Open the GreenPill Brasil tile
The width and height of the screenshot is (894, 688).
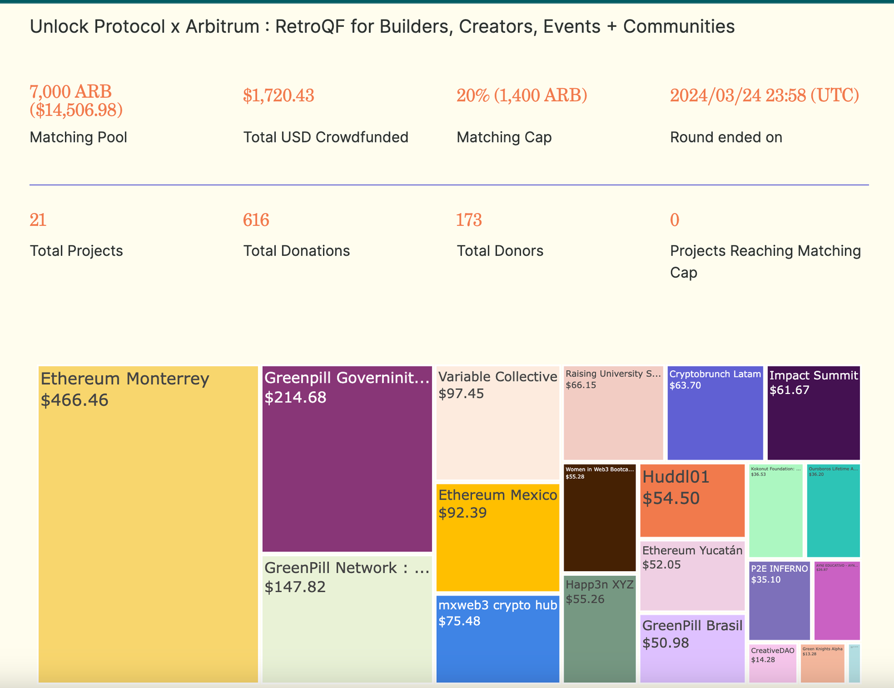pos(692,648)
